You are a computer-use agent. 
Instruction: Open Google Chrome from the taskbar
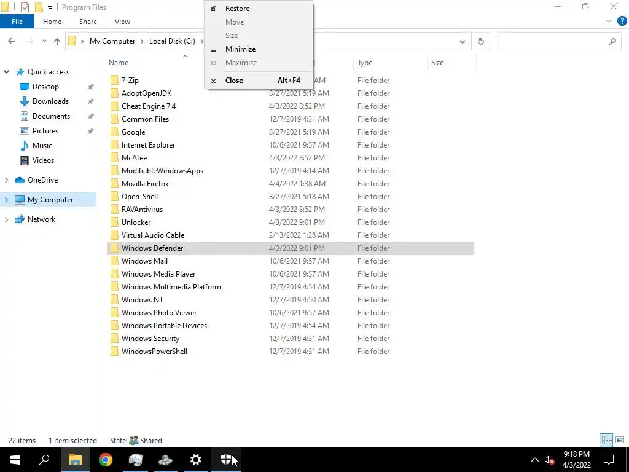pyautogui.click(x=106, y=460)
